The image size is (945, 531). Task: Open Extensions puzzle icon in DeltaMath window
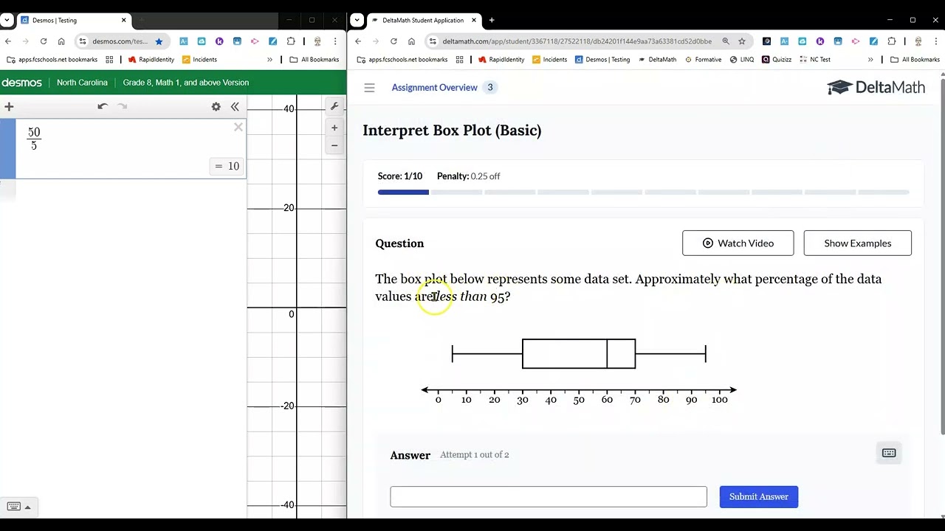coord(891,41)
